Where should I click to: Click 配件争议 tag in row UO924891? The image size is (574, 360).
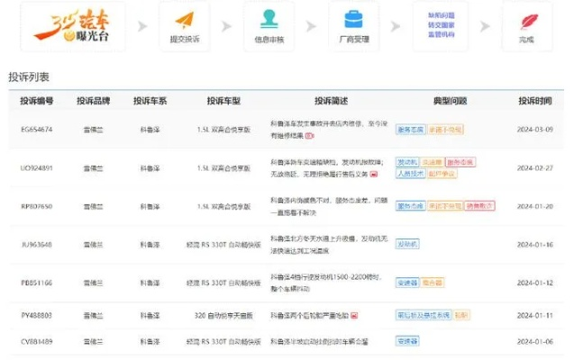tap(442, 174)
